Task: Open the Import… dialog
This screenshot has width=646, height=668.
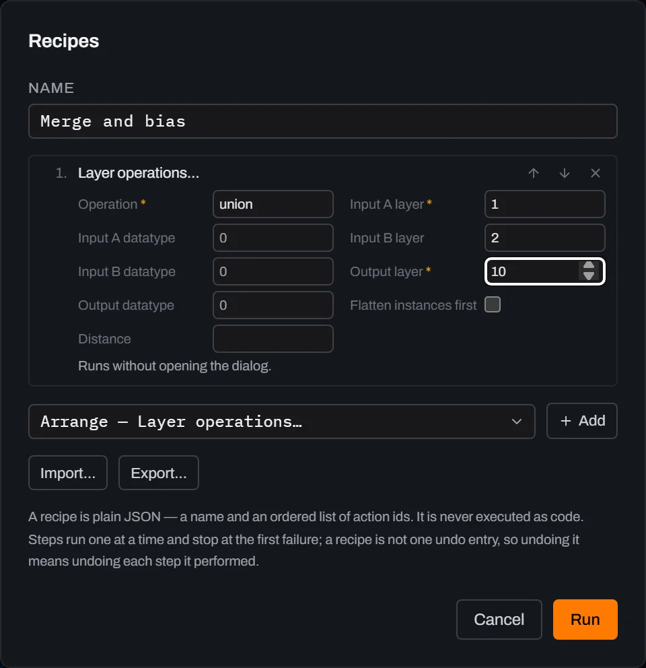Action: (68, 473)
